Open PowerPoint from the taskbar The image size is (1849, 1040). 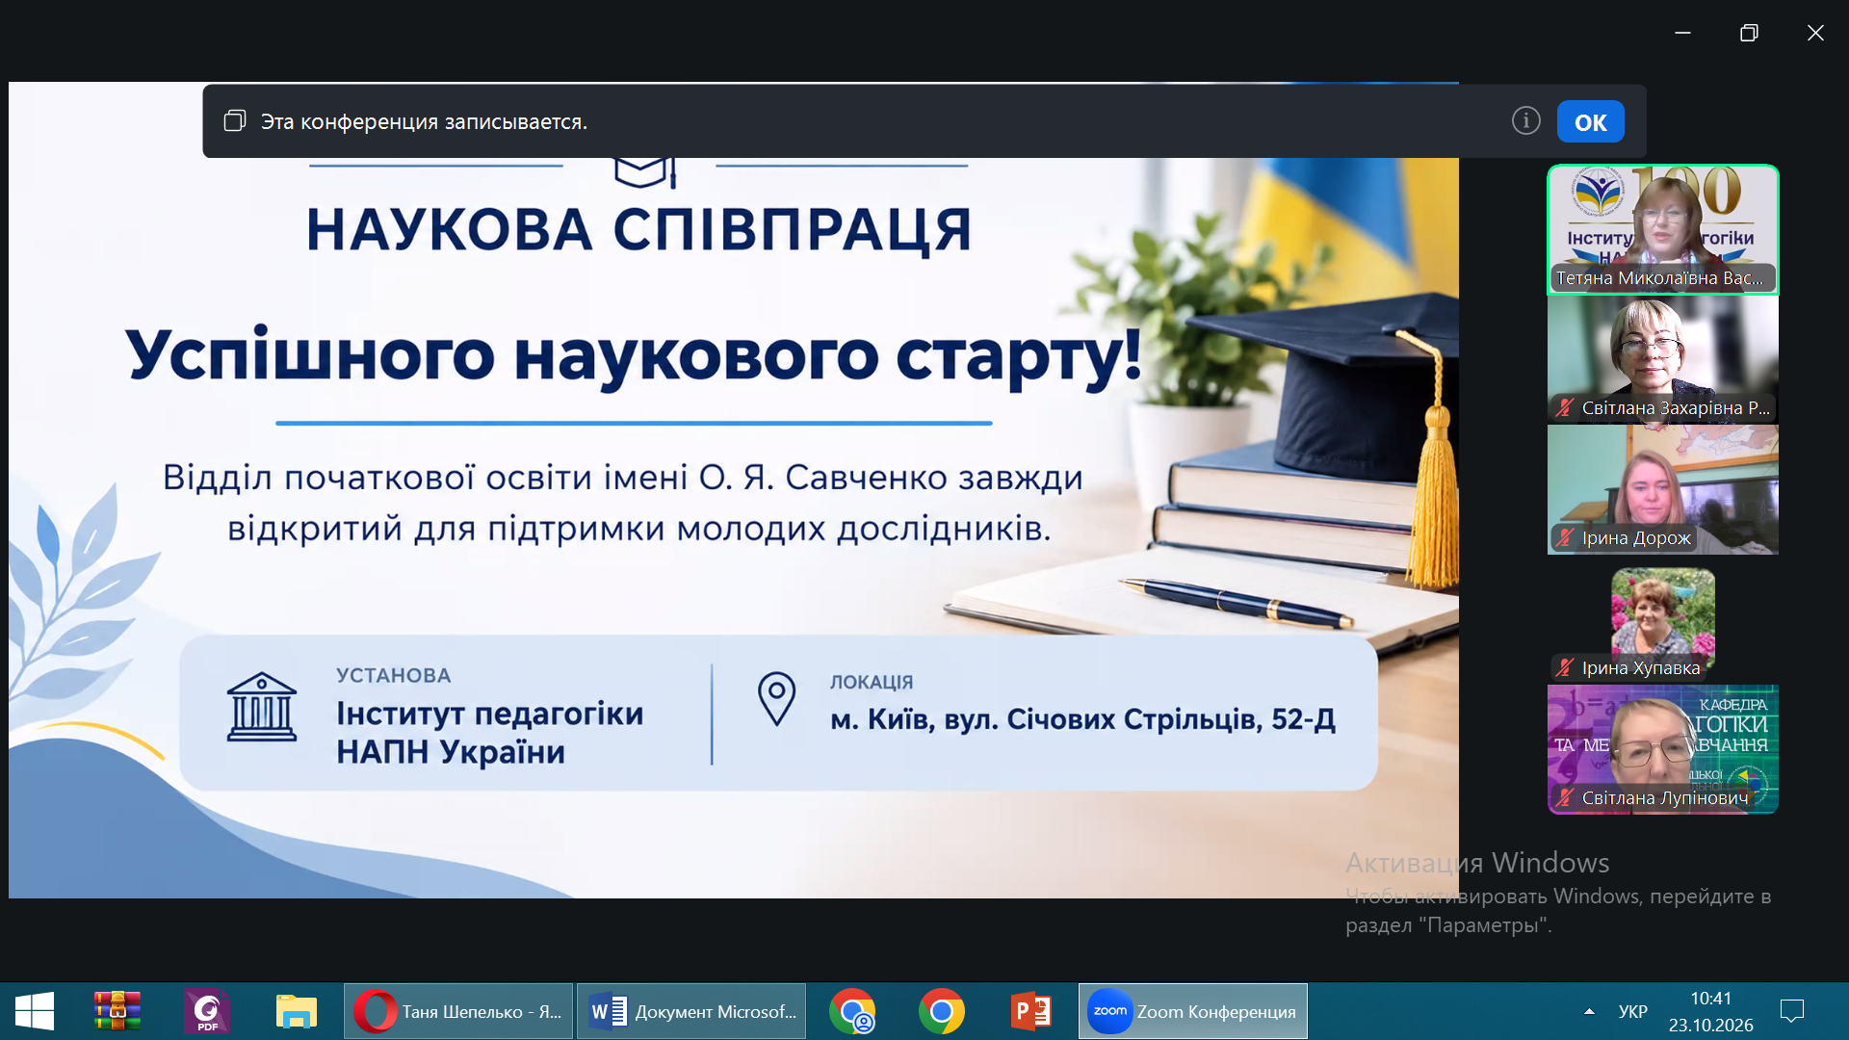click(x=1030, y=1011)
